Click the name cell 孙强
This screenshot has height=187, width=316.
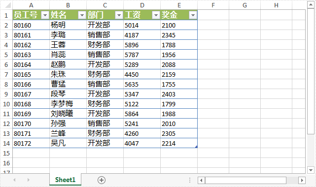(68, 124)
